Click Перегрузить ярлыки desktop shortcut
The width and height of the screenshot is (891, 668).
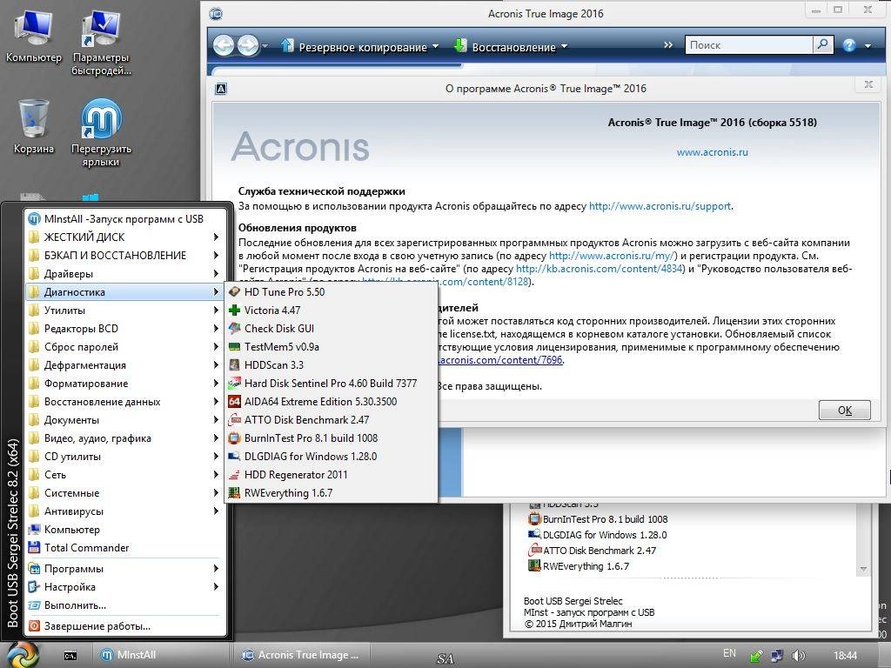(x=101, y=132)
